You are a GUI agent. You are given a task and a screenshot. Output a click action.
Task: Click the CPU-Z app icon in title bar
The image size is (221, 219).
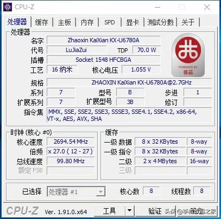[x=8, y=7]
